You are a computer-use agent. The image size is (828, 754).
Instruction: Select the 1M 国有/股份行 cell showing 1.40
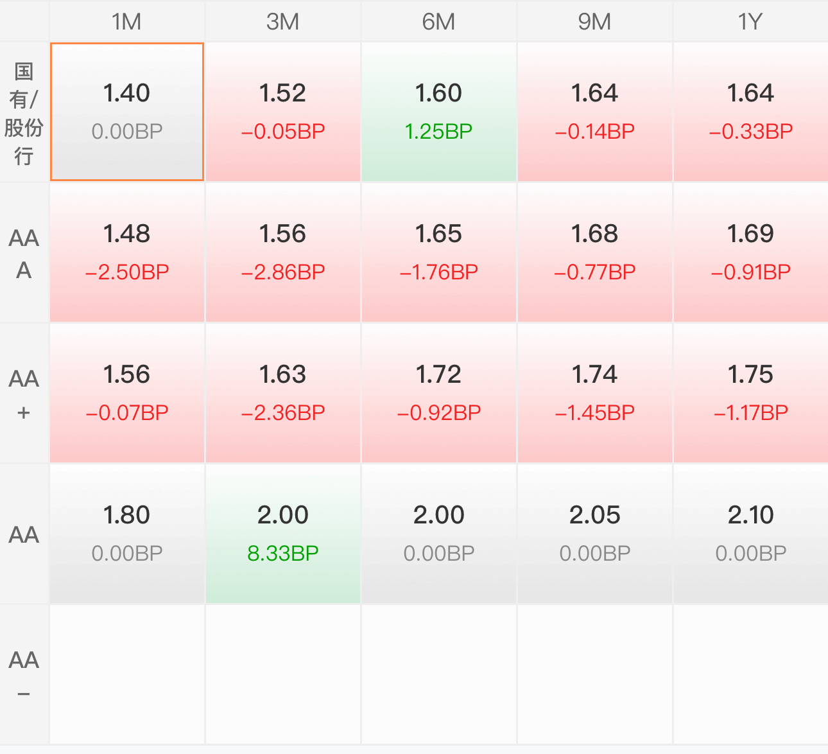coord(127,112)
